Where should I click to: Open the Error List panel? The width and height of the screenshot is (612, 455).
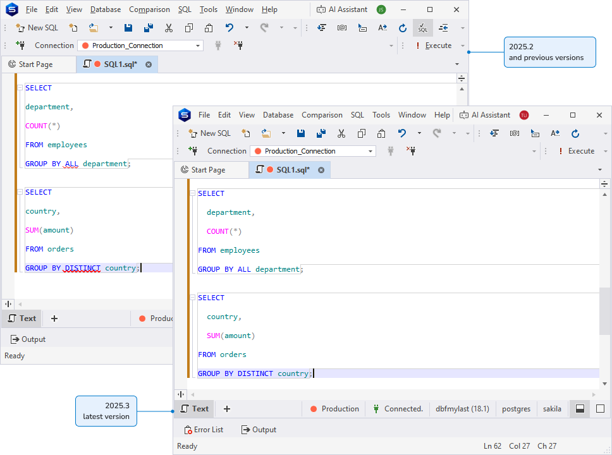204,429
